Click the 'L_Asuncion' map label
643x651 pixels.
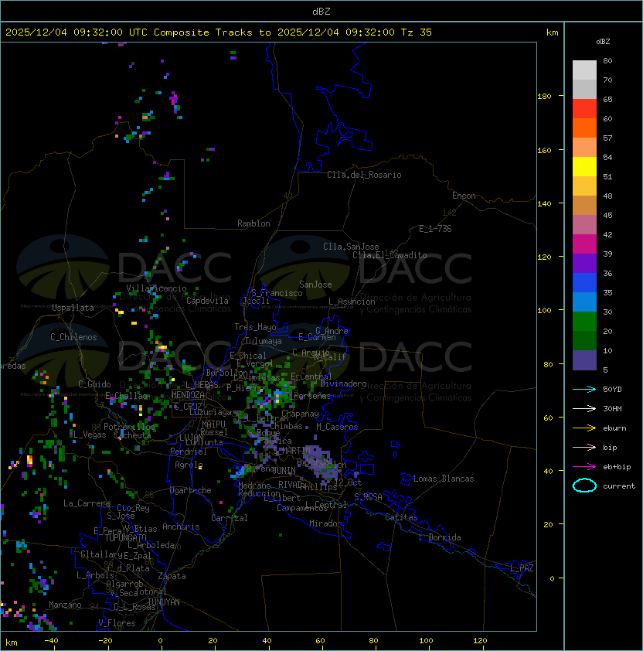click(x=352, y=302)
